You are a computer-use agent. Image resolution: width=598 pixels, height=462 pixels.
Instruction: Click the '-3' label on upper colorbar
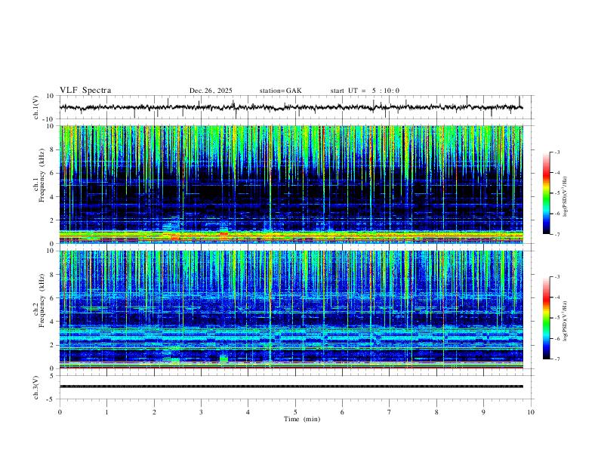point(556,152)
